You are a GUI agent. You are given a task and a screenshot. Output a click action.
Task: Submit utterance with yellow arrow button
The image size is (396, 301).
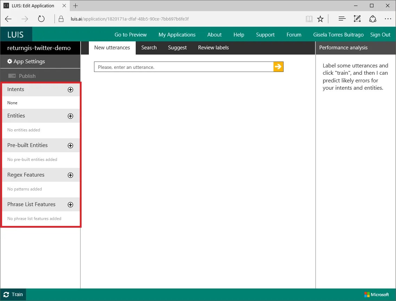pos(278,67)
